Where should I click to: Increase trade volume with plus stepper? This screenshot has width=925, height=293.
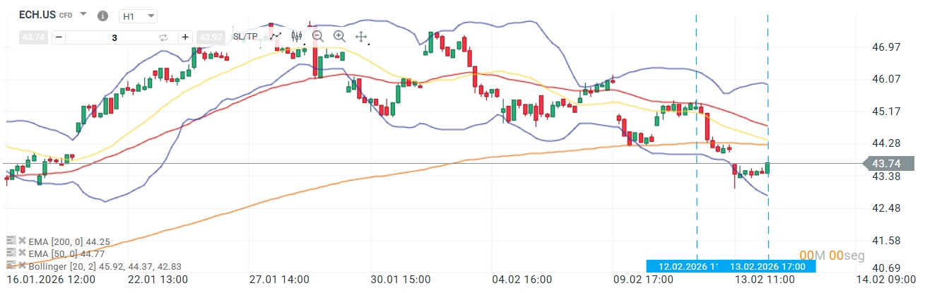point(185,37)
